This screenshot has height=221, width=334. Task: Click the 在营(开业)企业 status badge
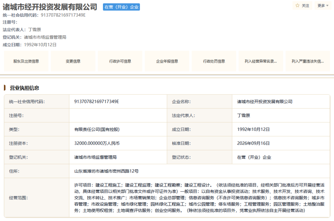pyautogui.click(x=122, y=7)
